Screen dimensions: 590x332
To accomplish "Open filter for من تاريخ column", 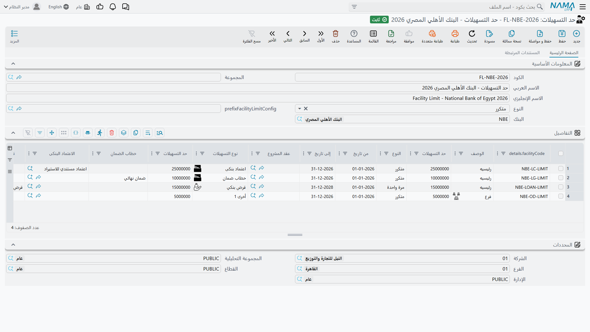I will (345, 153).
